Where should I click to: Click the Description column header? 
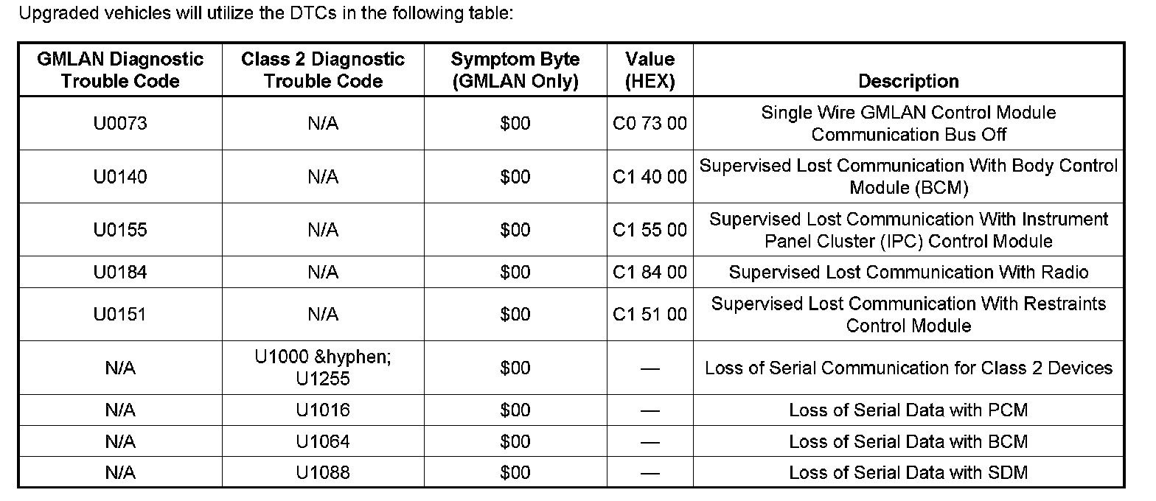pyautogui.click(x=908, y=81)
